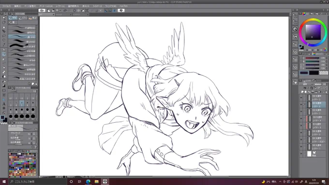Open the help question mark icon
The height and width of the screenshot is (185, 329).
121,10
